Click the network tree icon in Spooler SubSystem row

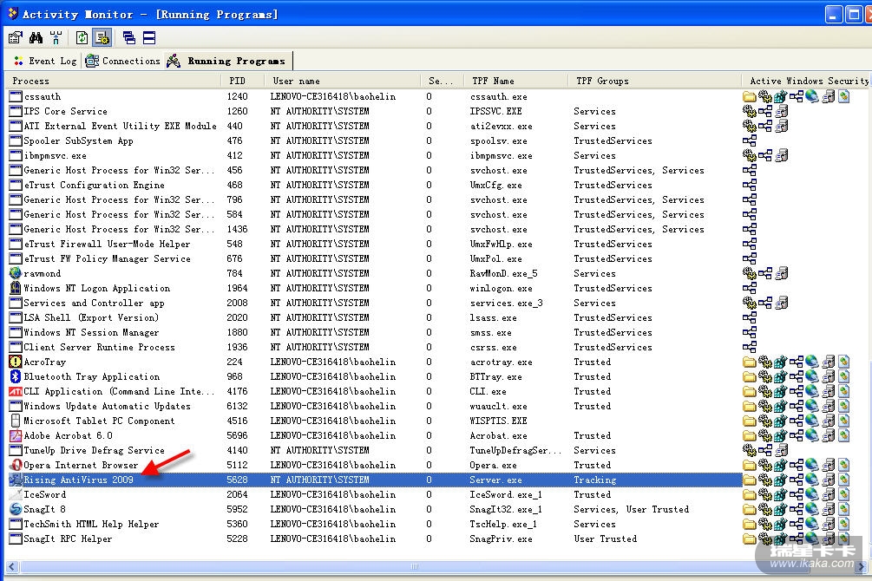click(x=749, y=140)
